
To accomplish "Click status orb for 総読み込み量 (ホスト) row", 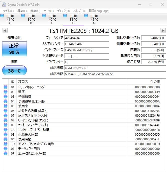I will coord(5,111).
